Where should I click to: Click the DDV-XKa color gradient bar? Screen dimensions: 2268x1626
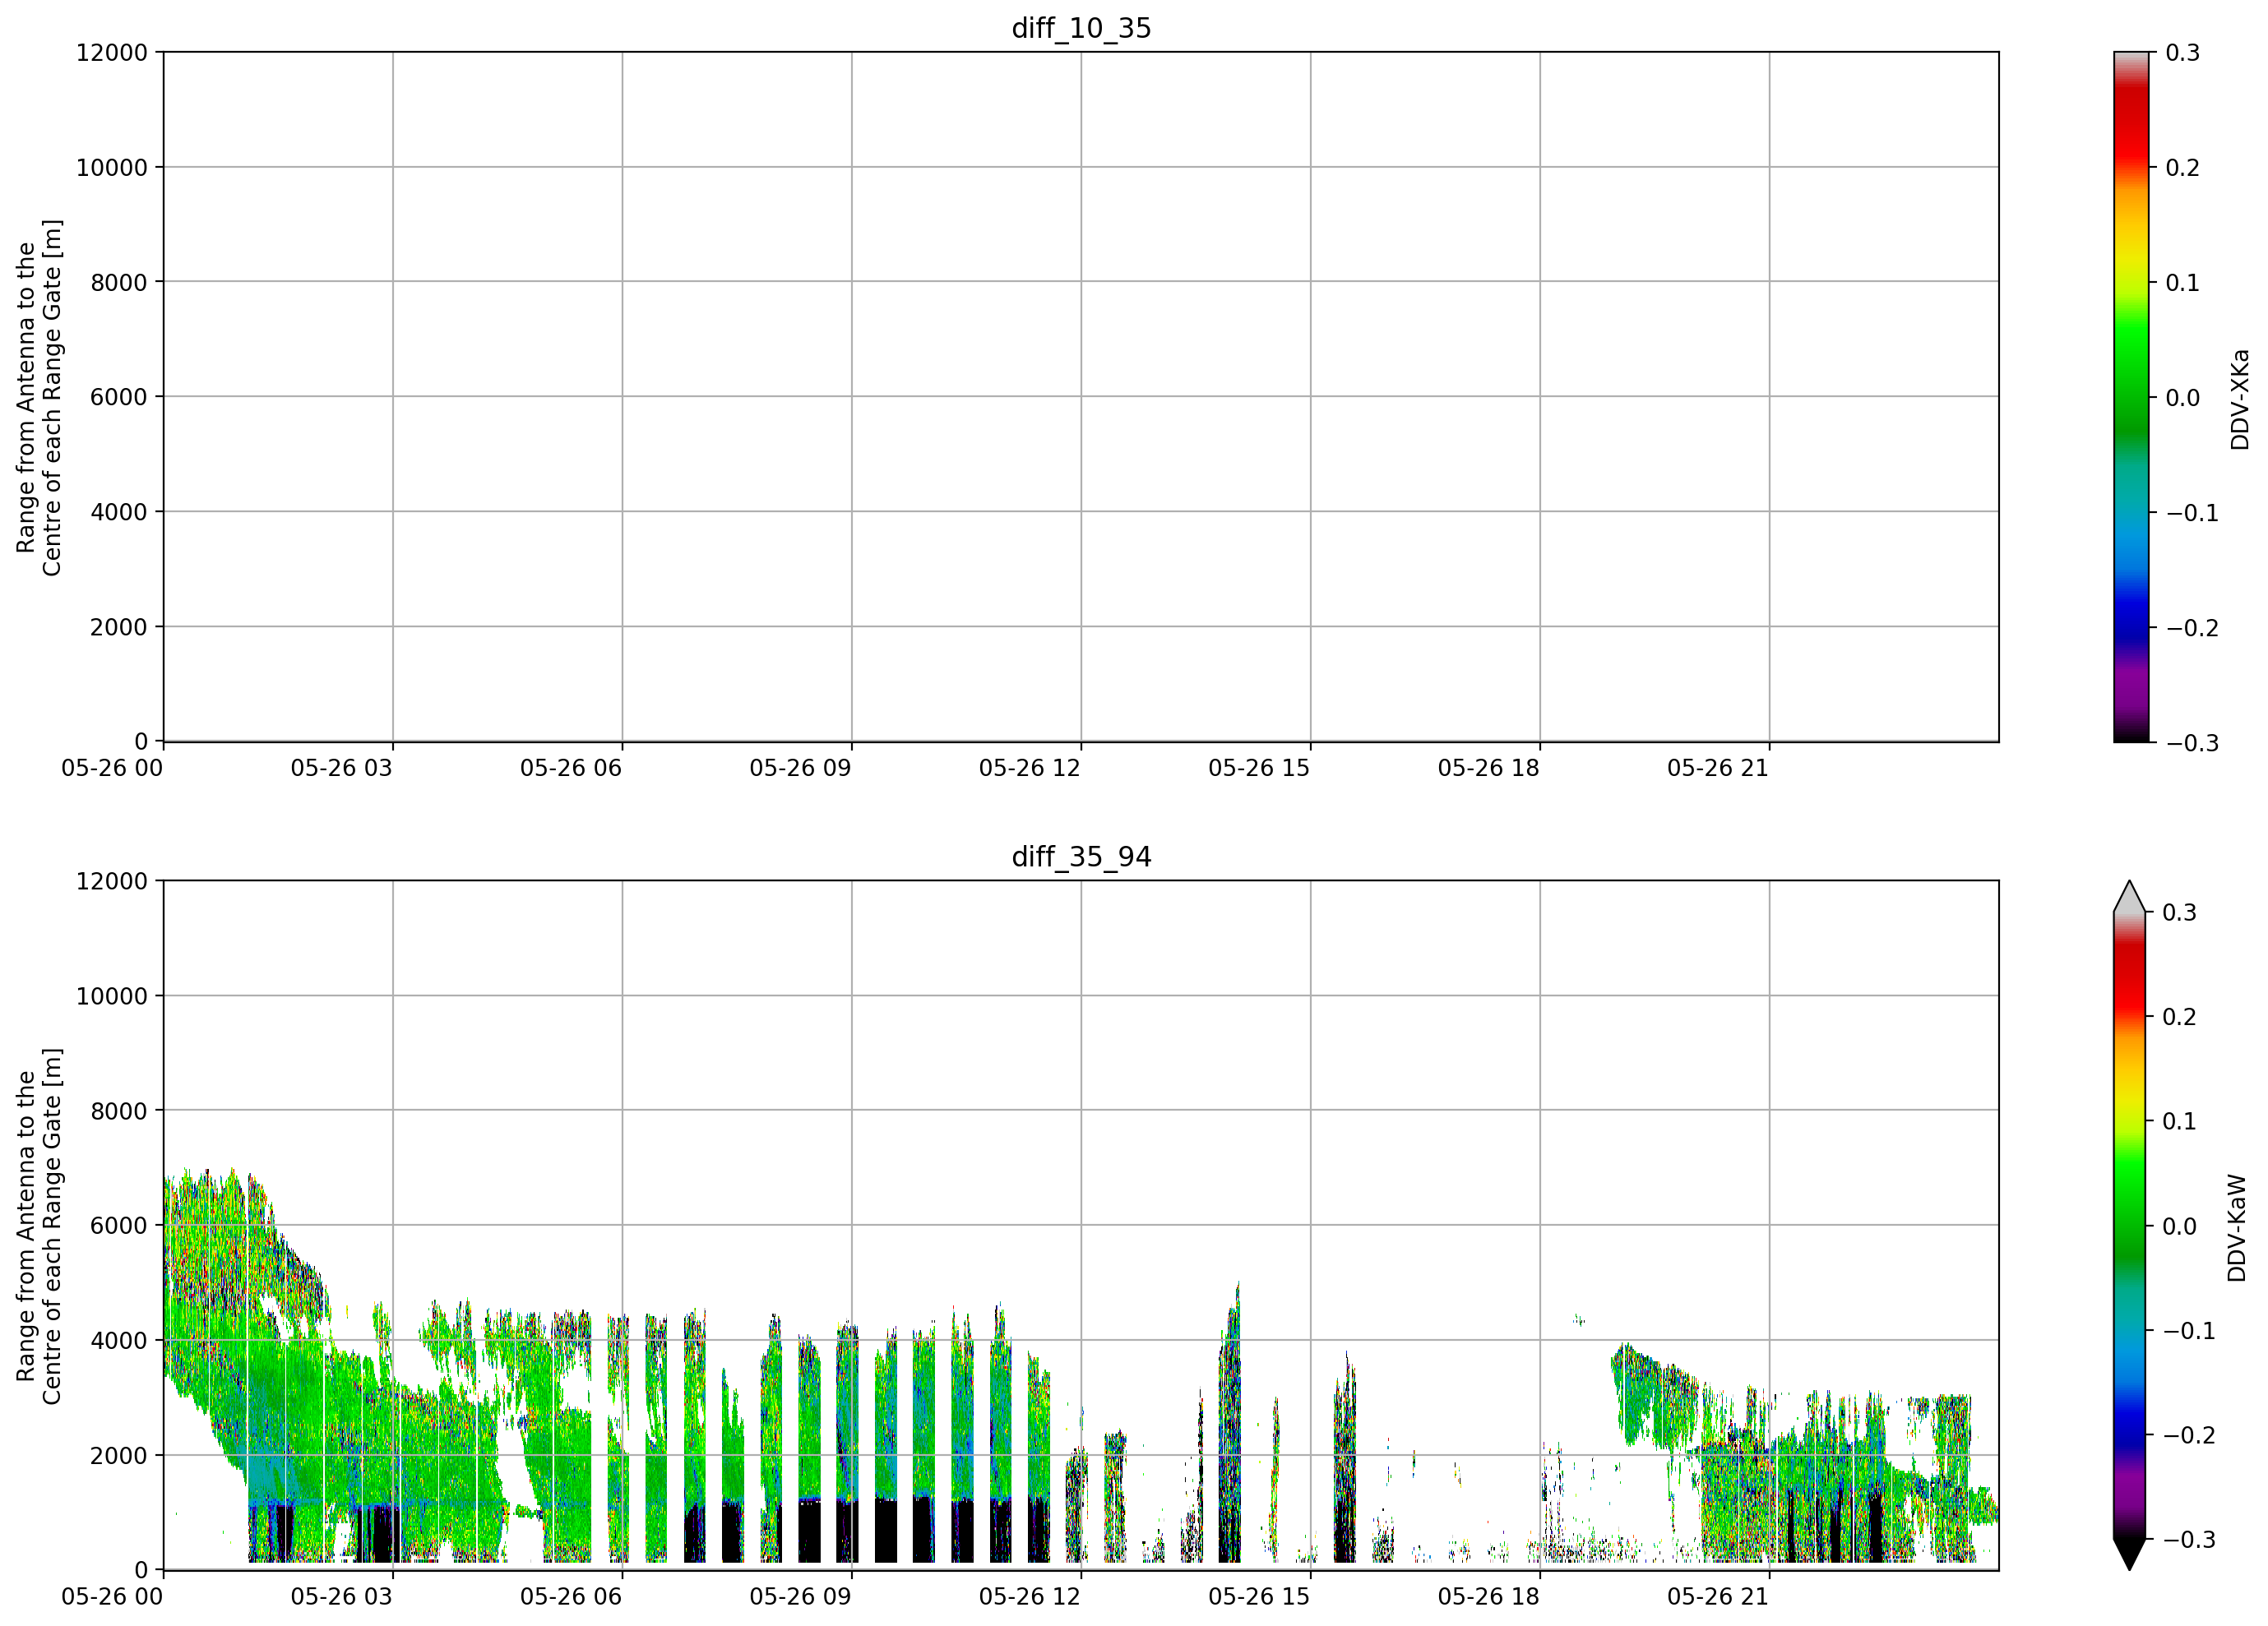pos(2130,397)
